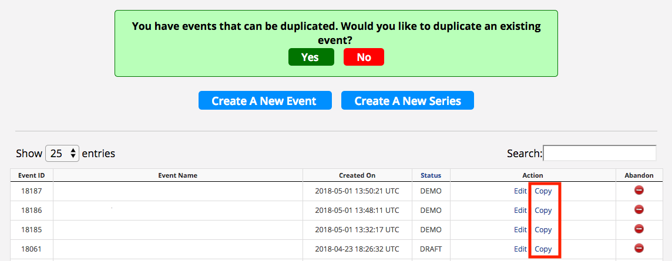Sort by Event Name column header
This screenshot has width=672, height=261.
tap(178, 175)
